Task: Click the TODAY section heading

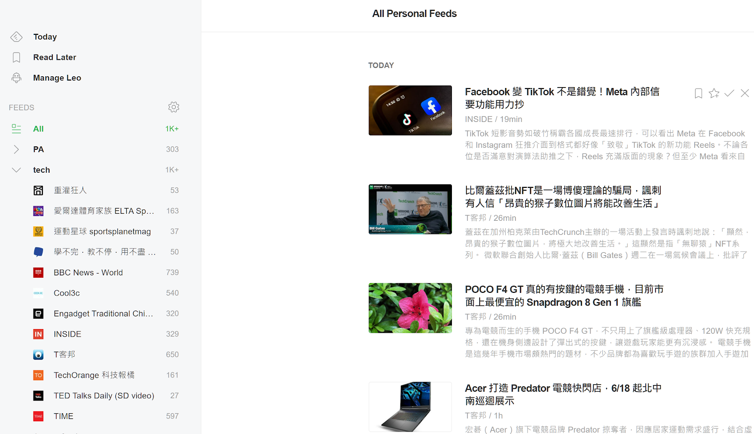Action: coord(381,65)
